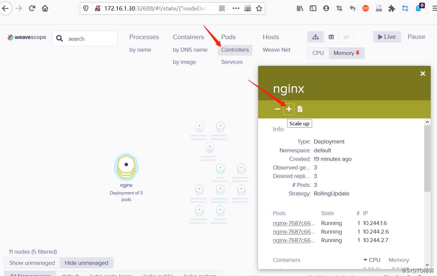
Task: Show containers by DNS name
Action: point(190,50)
